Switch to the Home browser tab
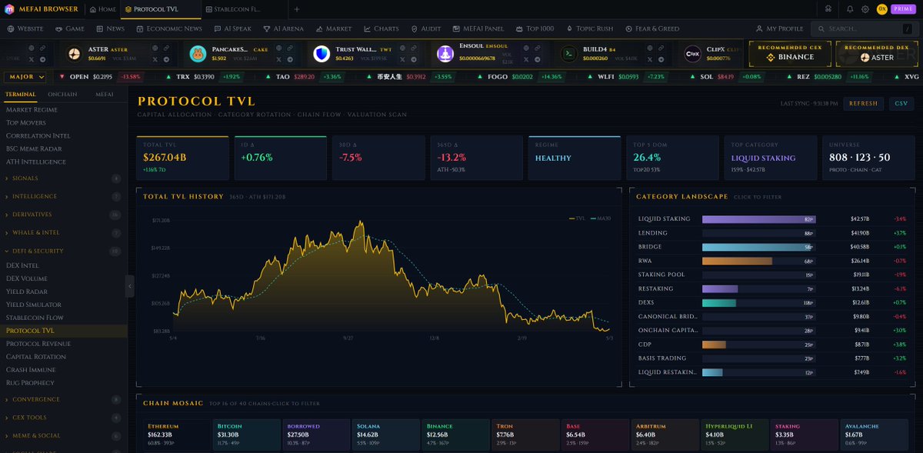 pos(103,9)
